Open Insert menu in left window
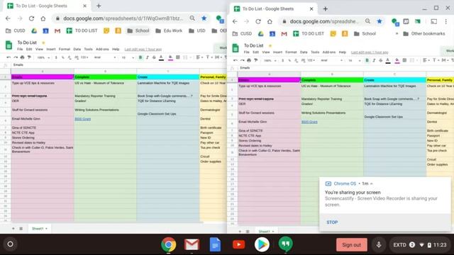 click(50, 49)
